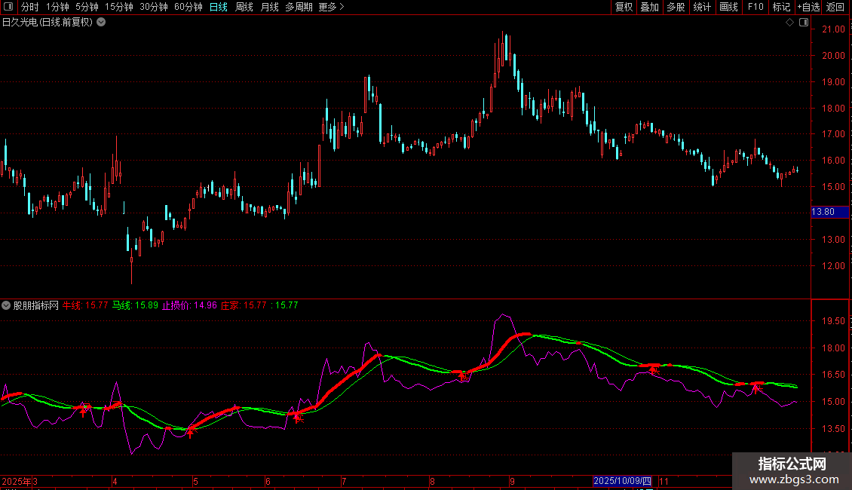
Task: Click the 2025/10/09/四 date marker
Action: pos(622,481)
